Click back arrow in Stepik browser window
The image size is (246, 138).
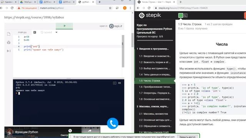pos(138,8)
